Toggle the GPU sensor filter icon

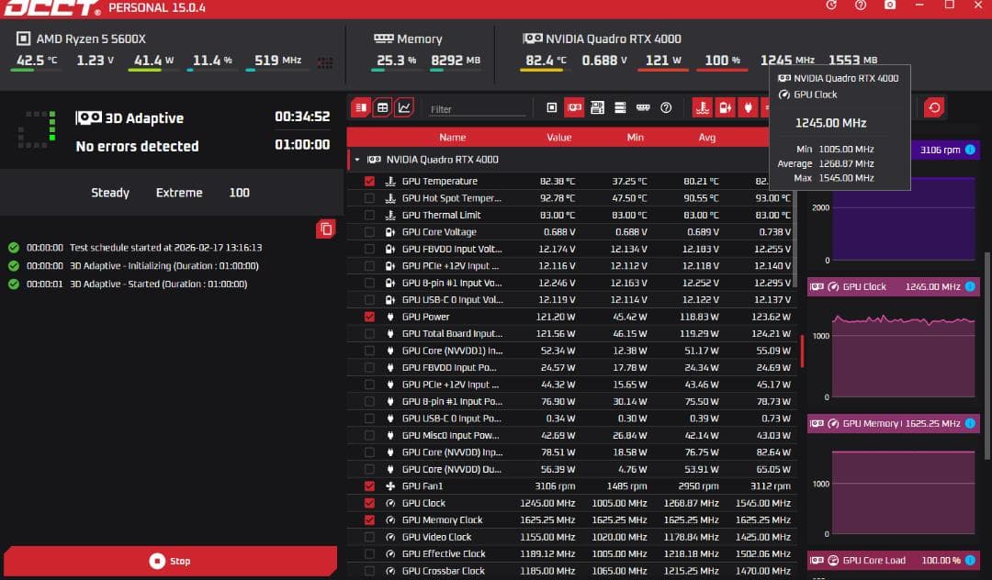(574, 108)
